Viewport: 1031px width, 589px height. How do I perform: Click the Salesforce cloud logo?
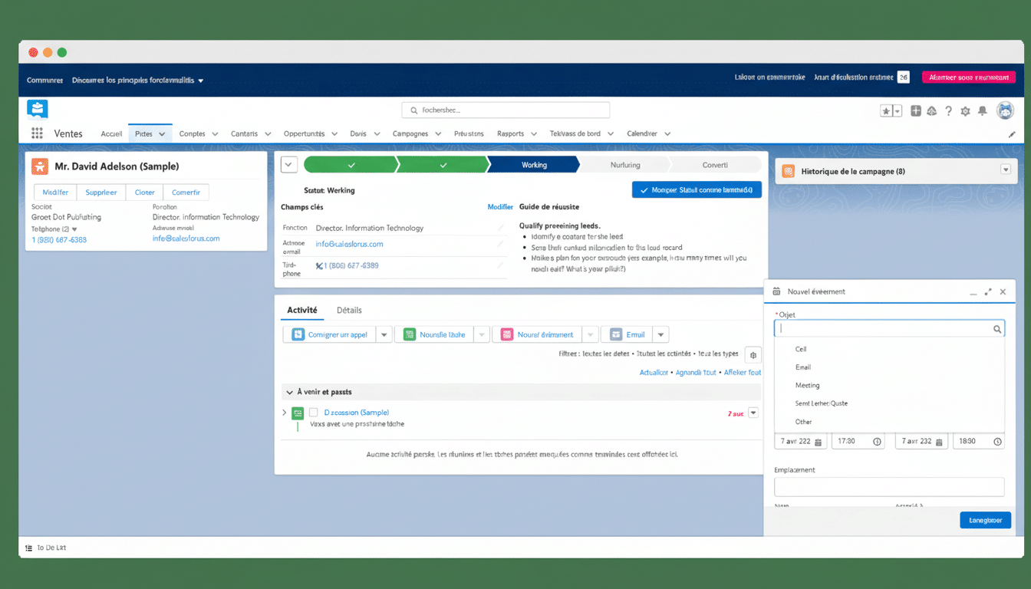[37, 108]
